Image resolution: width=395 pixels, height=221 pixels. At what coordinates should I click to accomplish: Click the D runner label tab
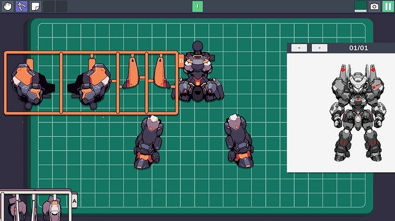click(181, 61)
